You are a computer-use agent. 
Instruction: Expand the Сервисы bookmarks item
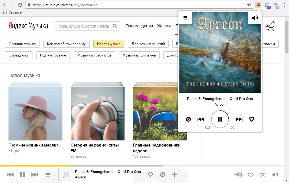point(12,12)
